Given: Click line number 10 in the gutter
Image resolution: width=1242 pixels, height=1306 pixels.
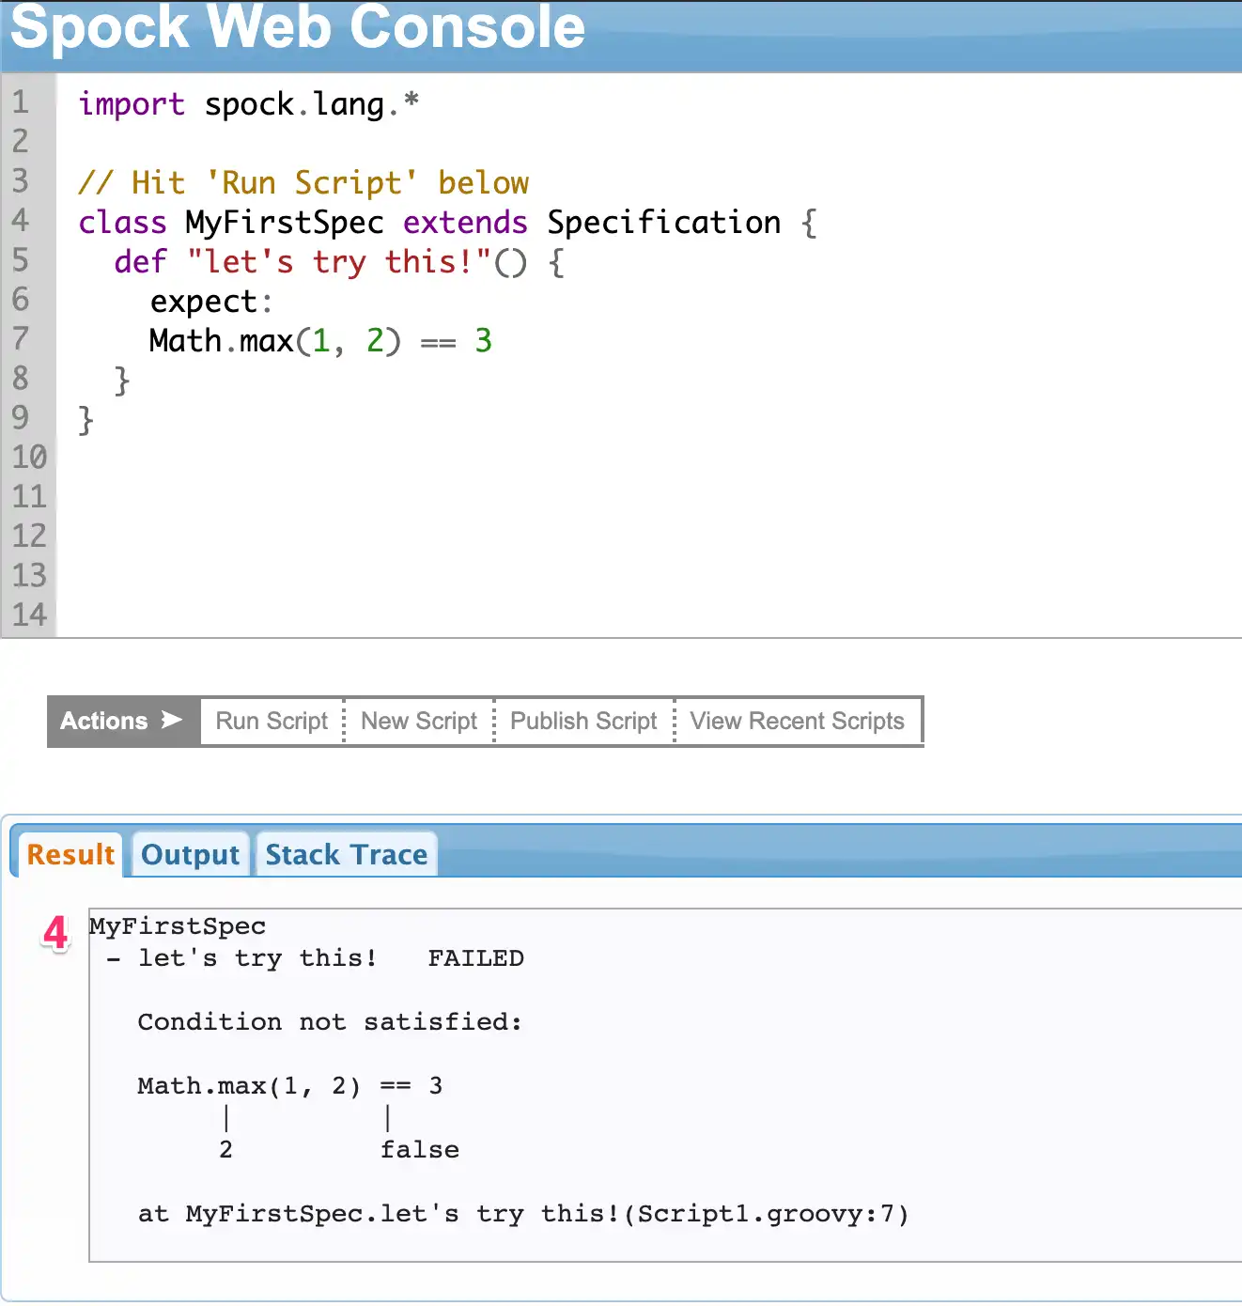Looking at the screenshot, I should click(x=29, y=457).
